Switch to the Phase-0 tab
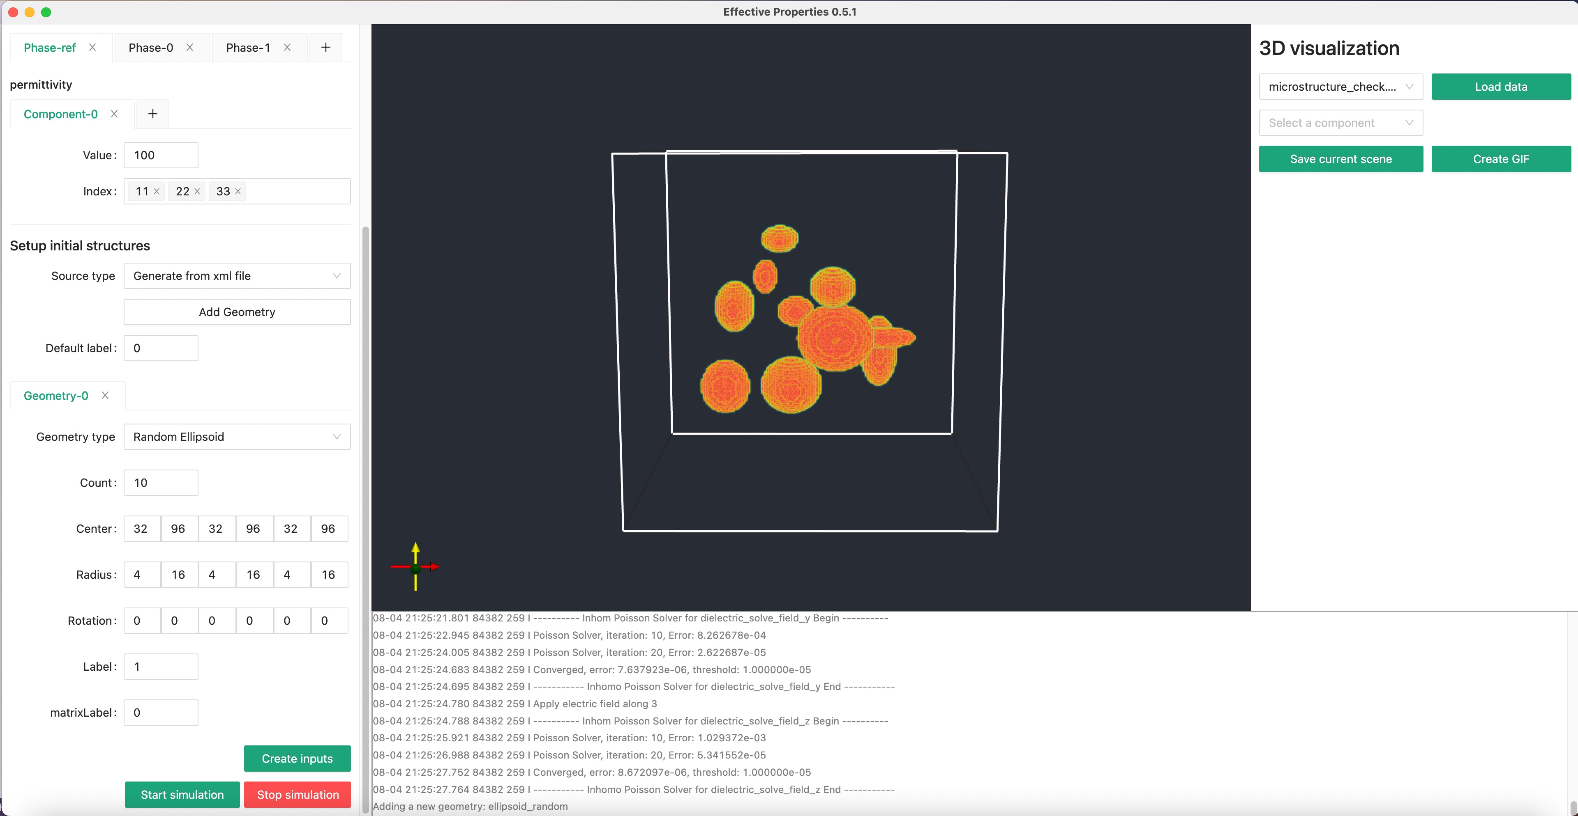Screen dimensions: 1578x816 [151, 48]
